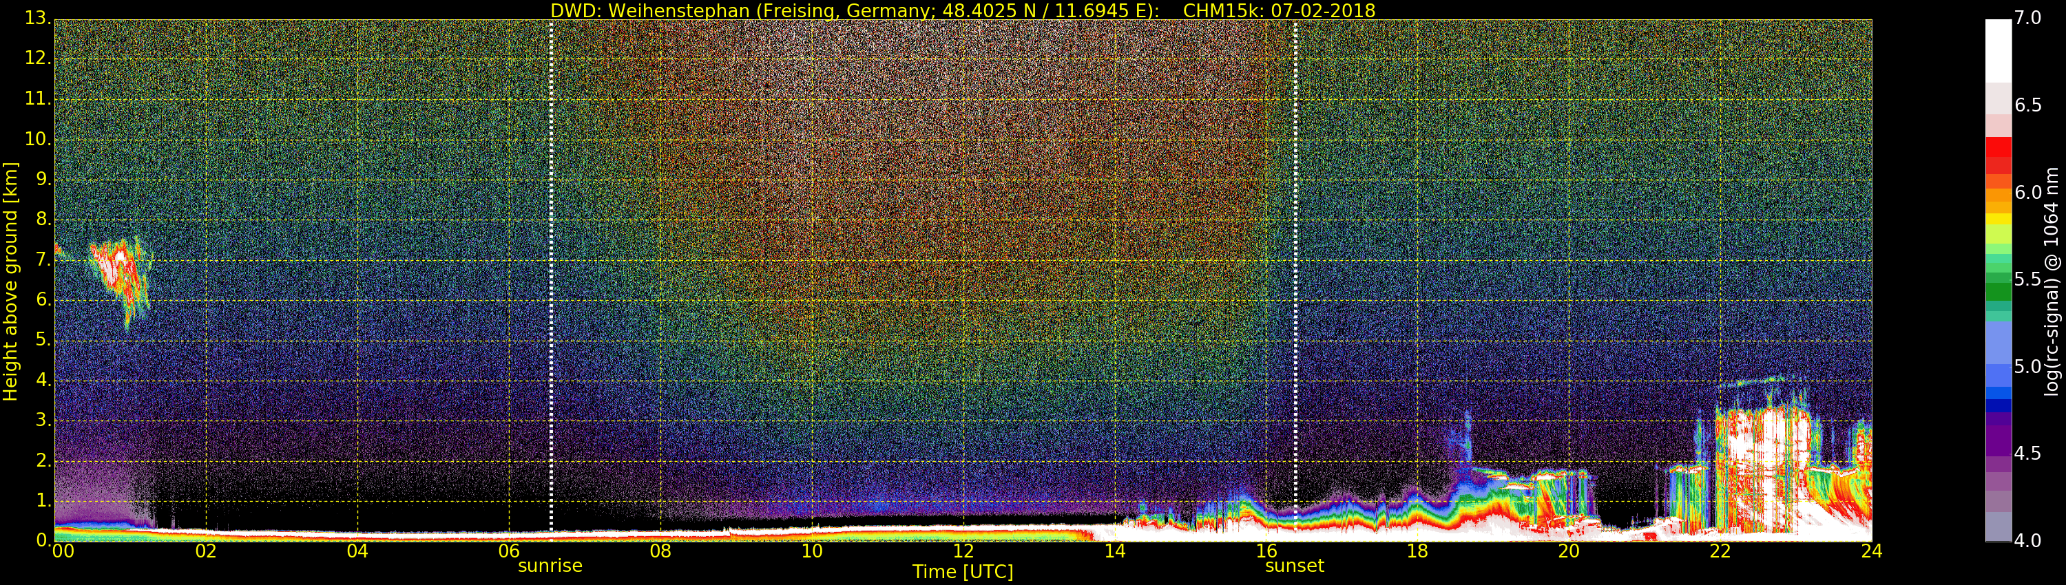Viewport: 2066px width, 585px height.
Task: Pick the yellow colorbar segment
Action: [1998, 219]
